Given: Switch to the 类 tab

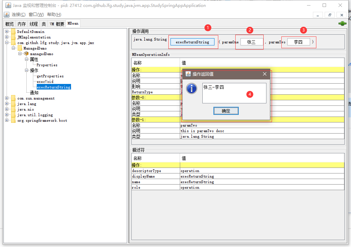Looking at the screenshot, I should [44, 24].
